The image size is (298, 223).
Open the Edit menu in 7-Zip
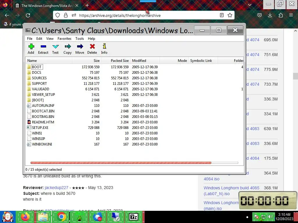pos(39,39)
